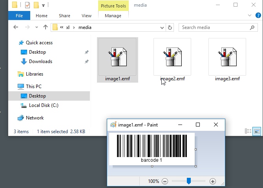Click the corner canvas resize handle in Paint
This screenshot has height=188, width=263.
coord(195,166)
